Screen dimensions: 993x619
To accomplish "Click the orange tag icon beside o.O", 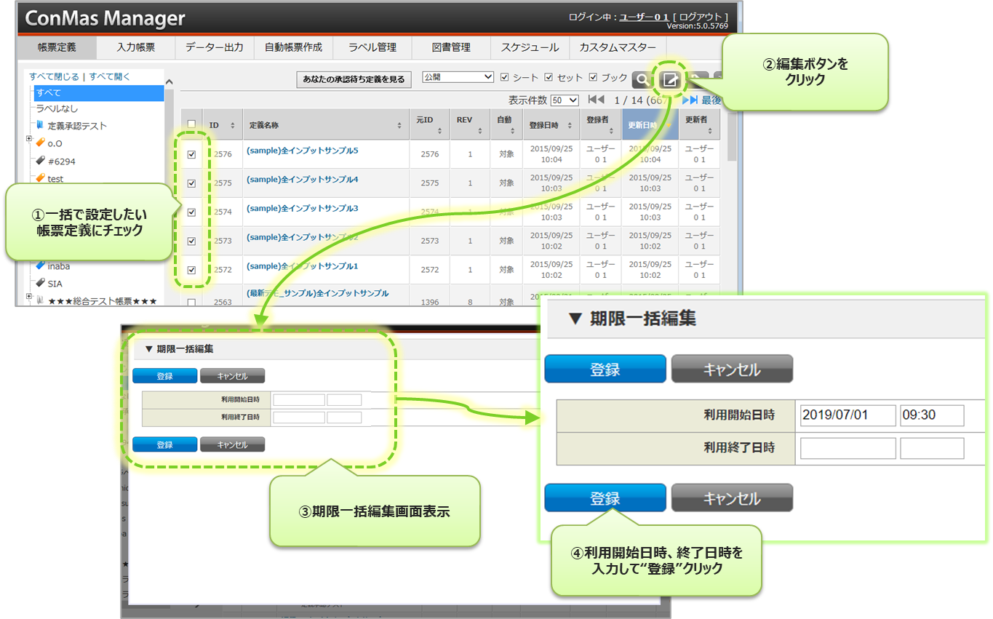I will point(40,143).
